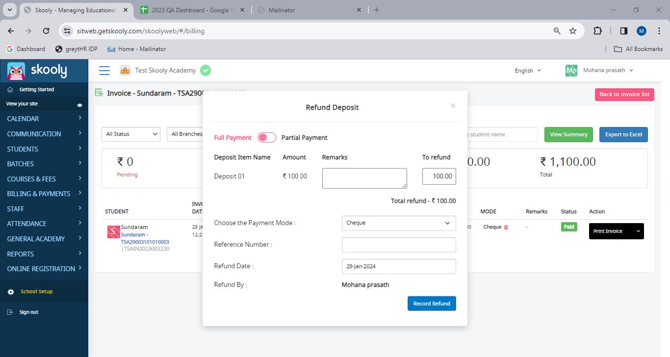Click the To refund amount field
Image resolution: width=670 pixels, height=357 pixels.
(x=439, y=177)
